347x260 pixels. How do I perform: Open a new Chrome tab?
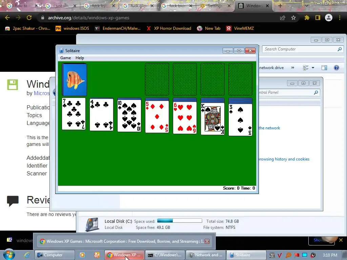pyautogui.click(x=280, y=6)
